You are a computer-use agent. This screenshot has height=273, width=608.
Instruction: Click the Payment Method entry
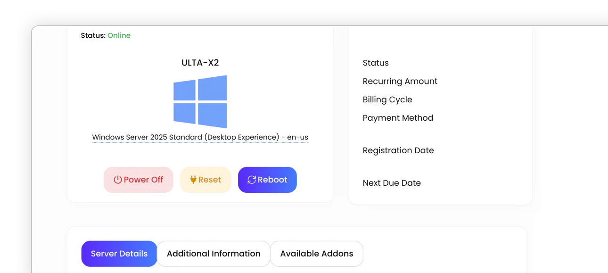pos(398,118)
